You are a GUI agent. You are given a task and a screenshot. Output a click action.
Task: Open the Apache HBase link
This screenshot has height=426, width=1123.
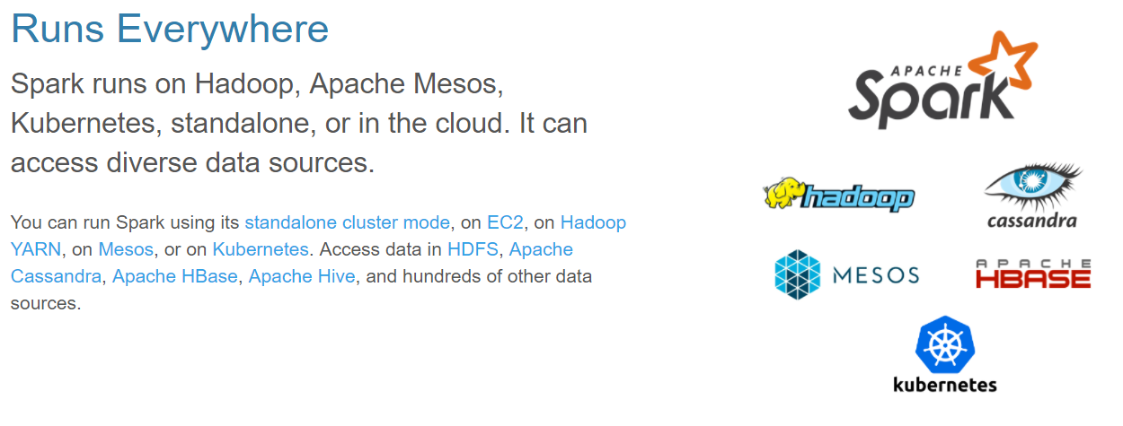175,276
